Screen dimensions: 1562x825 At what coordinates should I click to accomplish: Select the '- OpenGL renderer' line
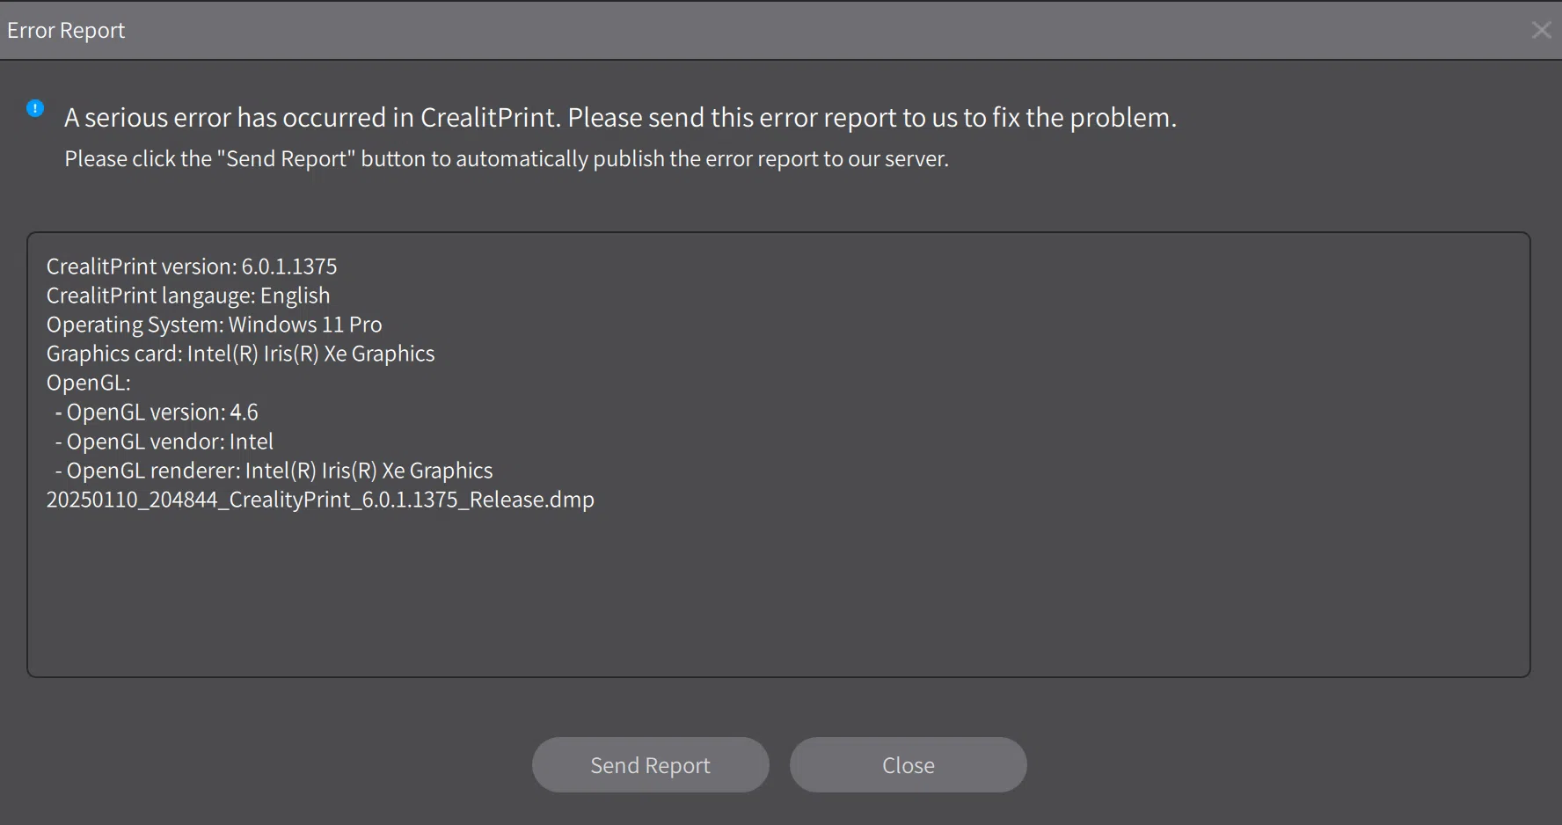tap(273, 470)
